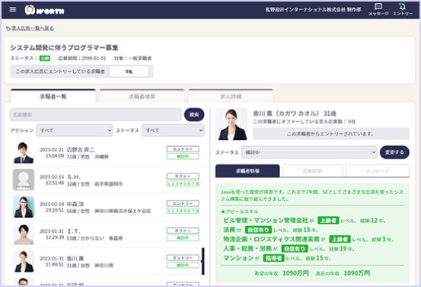Switch to the 求職者検索 tab
This screenshot has width=421, height=287.
click(x=142, y=96)
